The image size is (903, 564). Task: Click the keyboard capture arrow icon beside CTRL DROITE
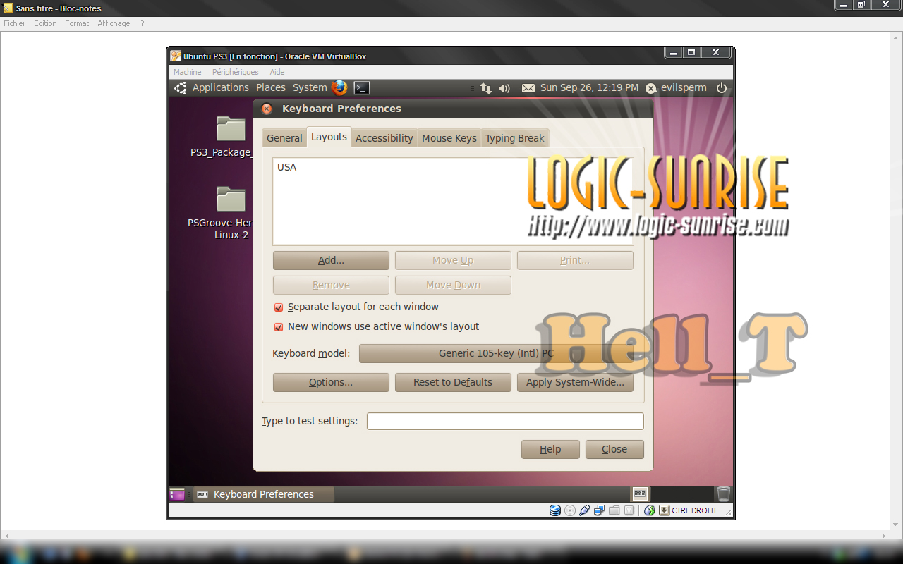coord(664,510)
